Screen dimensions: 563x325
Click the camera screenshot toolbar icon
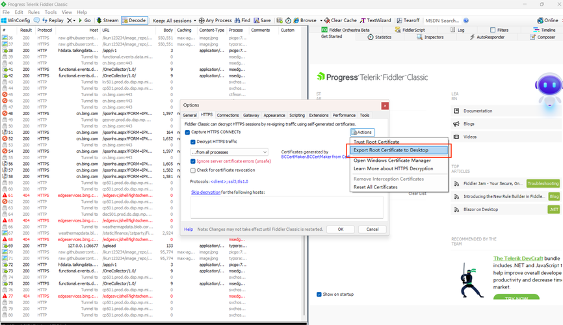pos(280,20)
